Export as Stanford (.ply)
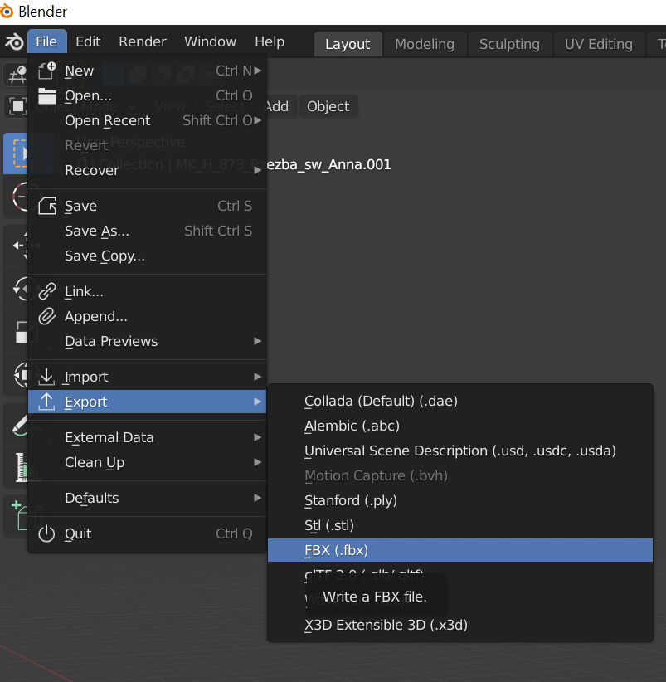The height and width of the screenshot is (682, 666). tap(460, 500)
